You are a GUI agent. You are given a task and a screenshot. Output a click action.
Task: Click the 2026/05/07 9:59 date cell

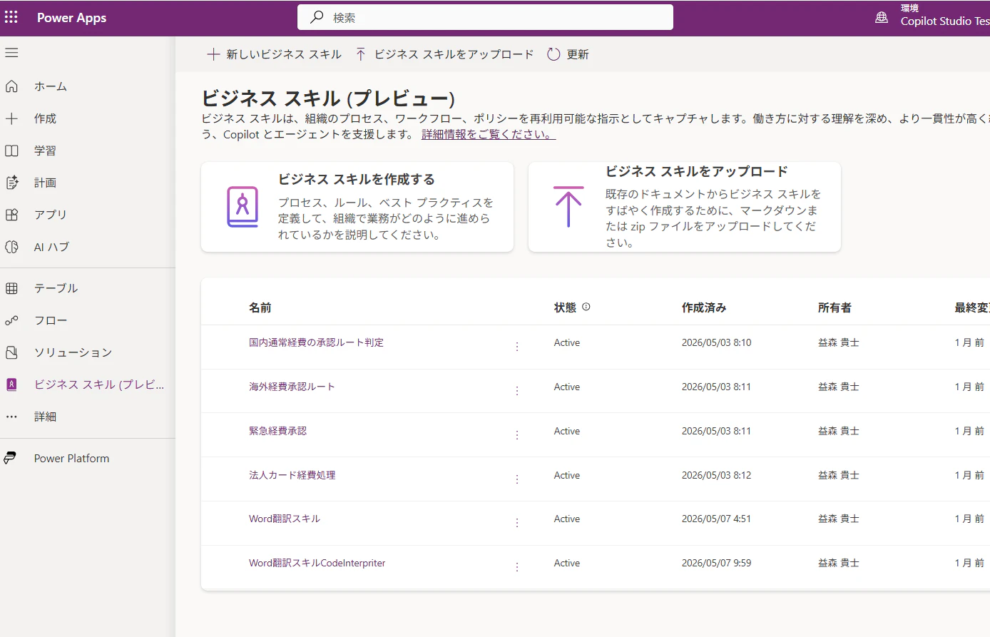[716, 563]
